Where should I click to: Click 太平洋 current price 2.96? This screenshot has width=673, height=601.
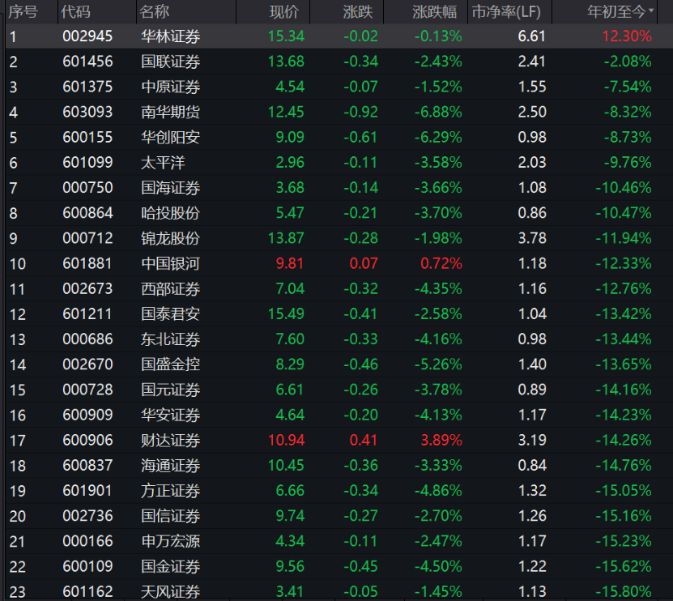[290, 163]
